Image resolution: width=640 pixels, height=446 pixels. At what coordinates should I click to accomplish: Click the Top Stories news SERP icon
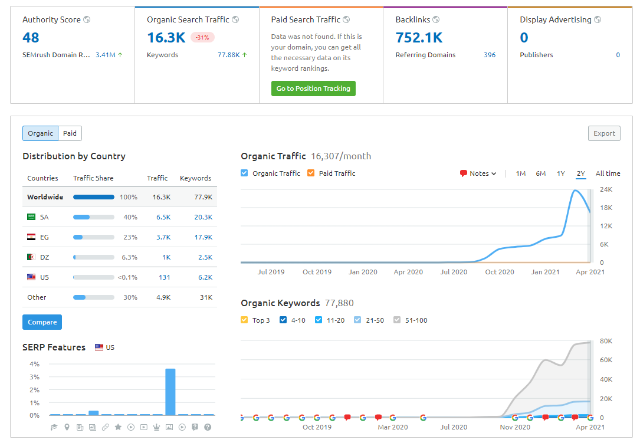80,427
